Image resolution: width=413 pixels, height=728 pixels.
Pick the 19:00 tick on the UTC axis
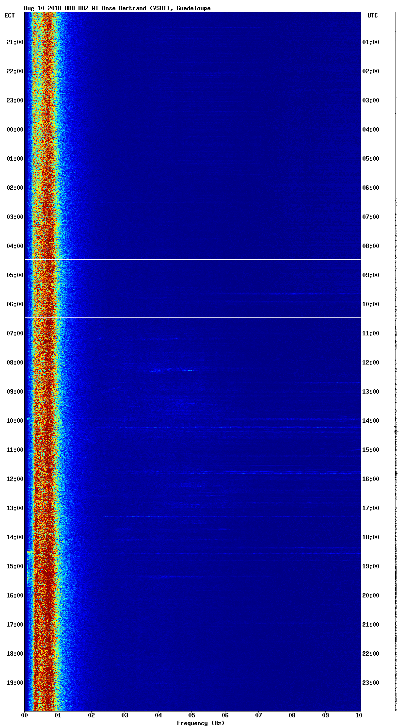tap(370, 566)
